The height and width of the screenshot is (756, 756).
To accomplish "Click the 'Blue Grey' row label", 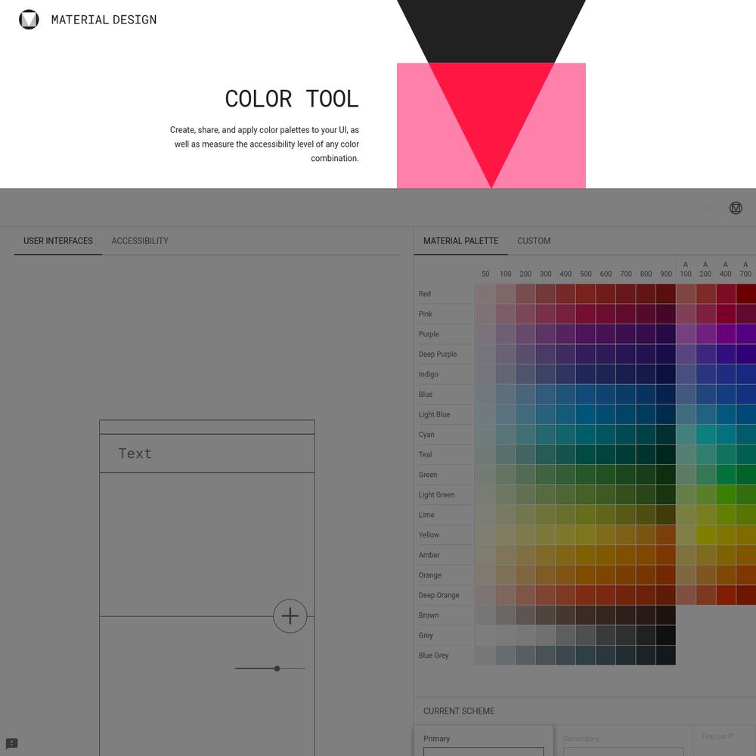I will [433, 655].
